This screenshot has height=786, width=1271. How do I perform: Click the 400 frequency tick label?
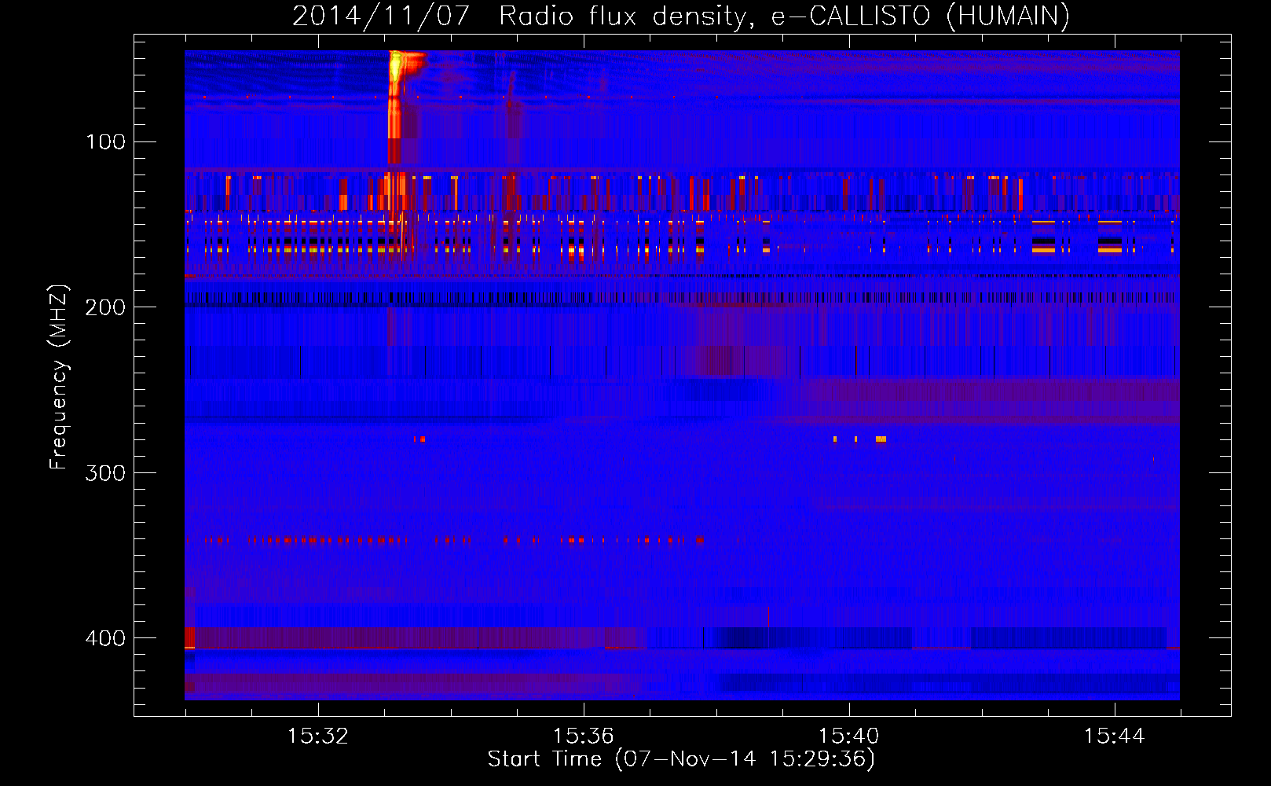pyautogui.click(x=106, y=637)
